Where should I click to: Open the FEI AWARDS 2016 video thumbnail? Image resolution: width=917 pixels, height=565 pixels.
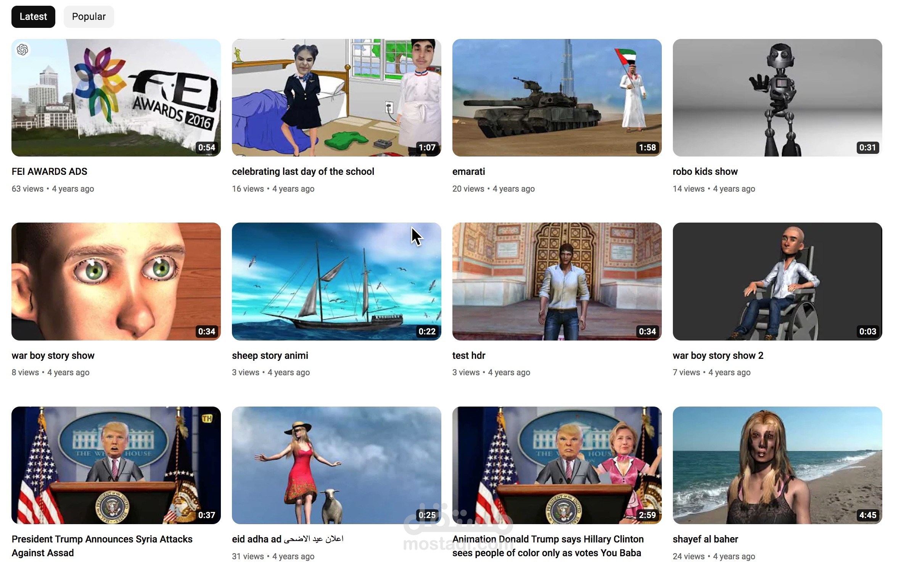tap(116, 98)
